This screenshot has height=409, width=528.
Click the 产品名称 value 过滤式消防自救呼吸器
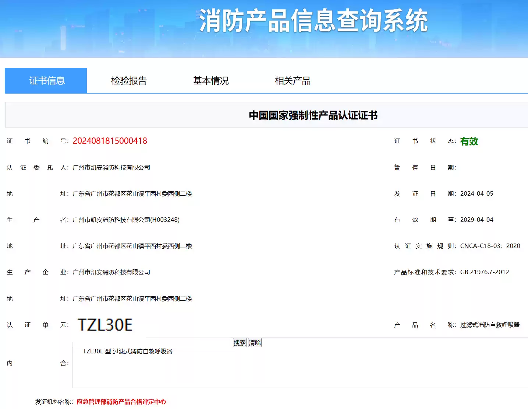[489, 325]
